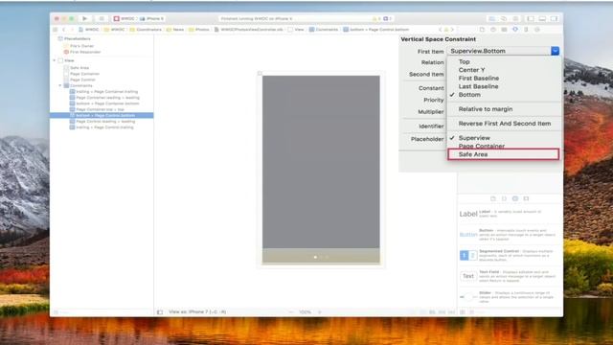Screen dimensions: 613x345
Task: Toggle the Debug area visibility
Action: [542, 18]
